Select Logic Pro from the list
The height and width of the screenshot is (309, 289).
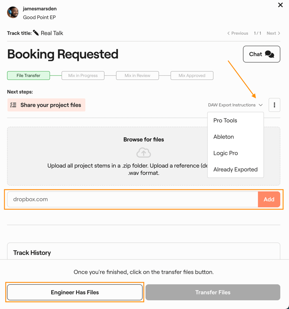(x=226, y=153)
